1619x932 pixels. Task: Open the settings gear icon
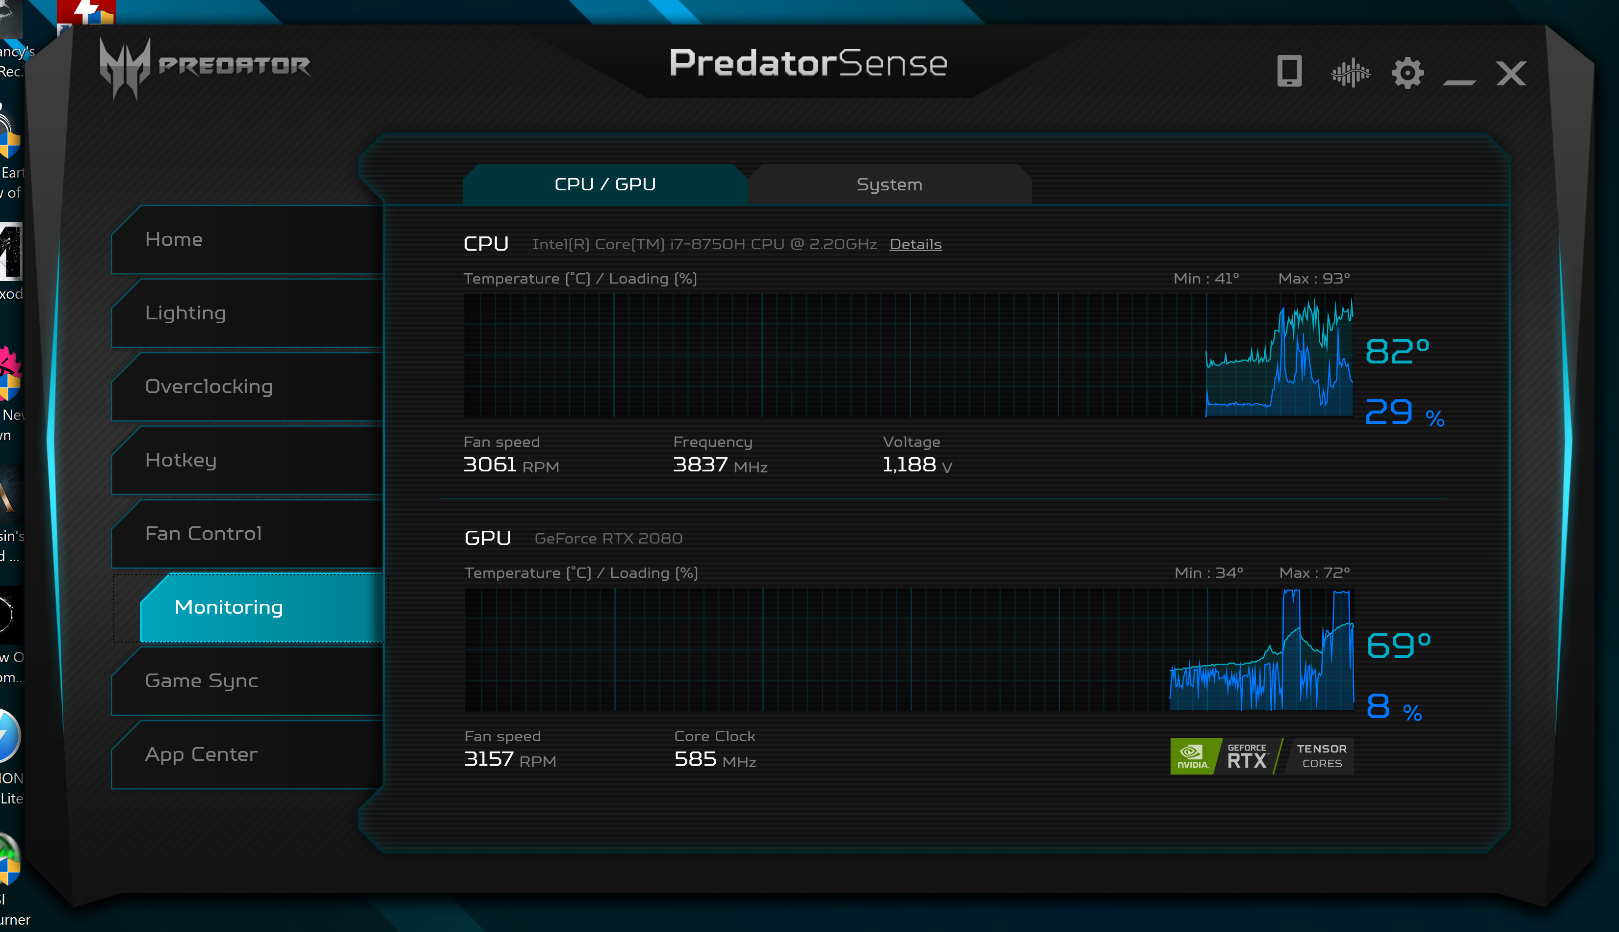[x=1407, y=72]
